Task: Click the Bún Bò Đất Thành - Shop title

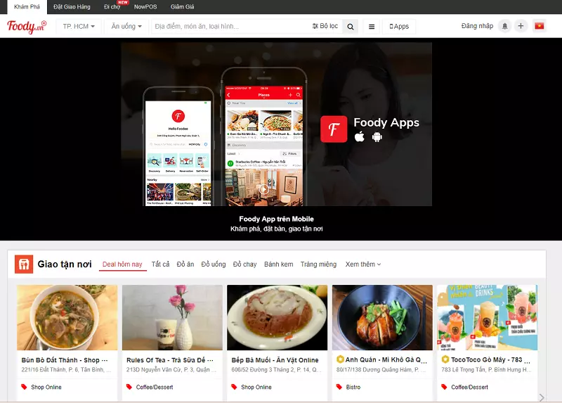Action: pos(64,360)
